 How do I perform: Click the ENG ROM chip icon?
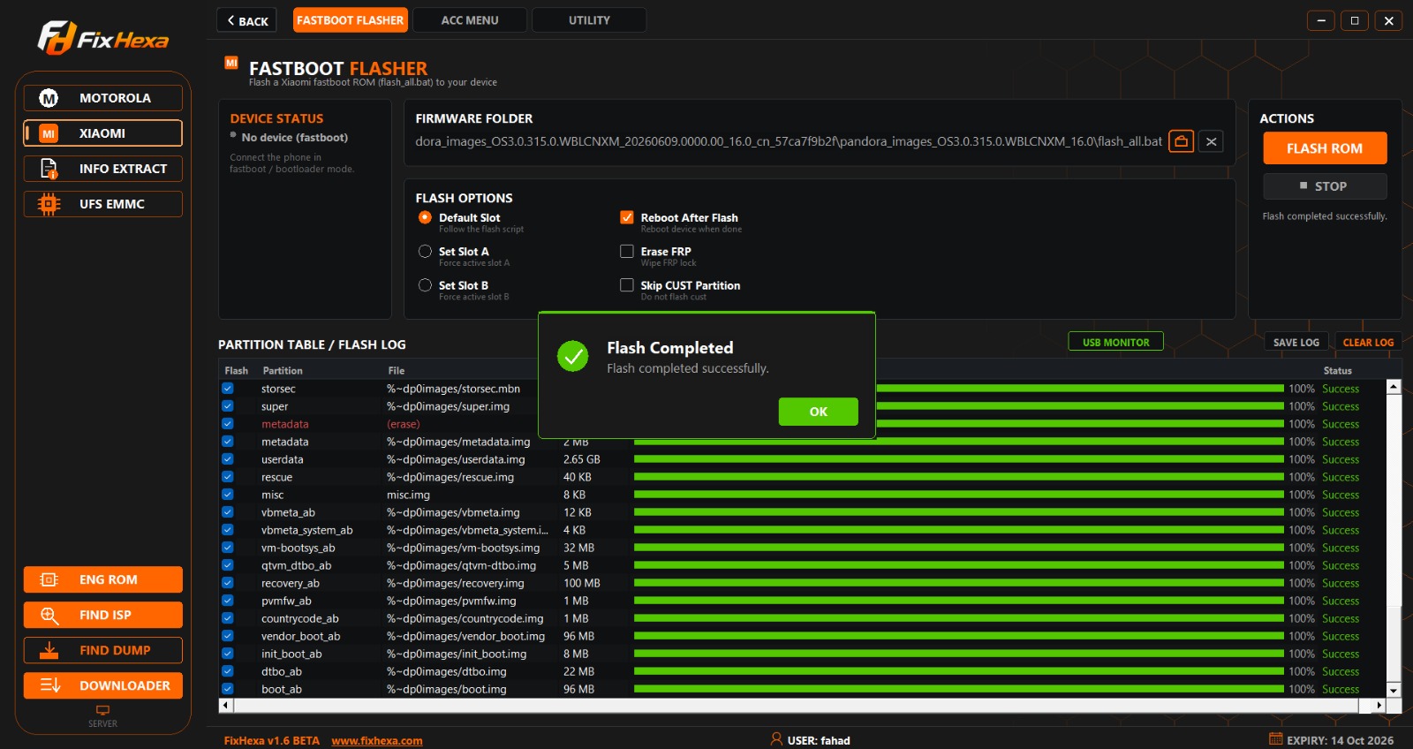(49, 579)
